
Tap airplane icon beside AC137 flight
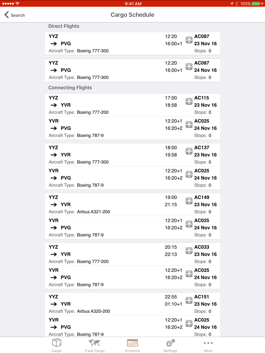pyautogui.click(x=189, y=151)
